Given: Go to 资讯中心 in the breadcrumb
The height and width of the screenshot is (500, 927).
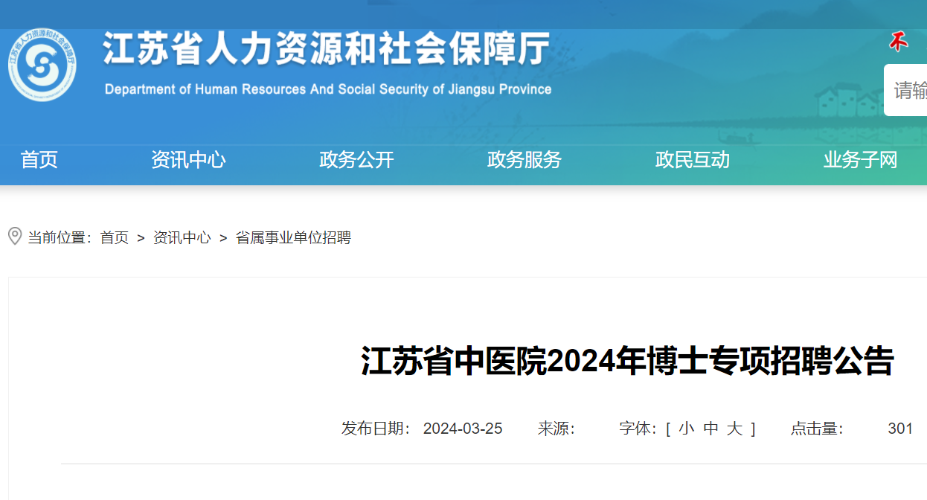Looking at the screenshot, I should click(x=182, y=238).
